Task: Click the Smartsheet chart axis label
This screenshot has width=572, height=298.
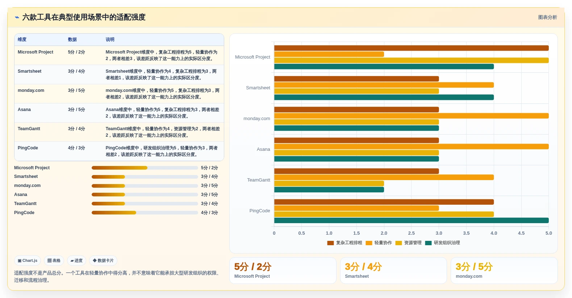Action: [258, 88]
